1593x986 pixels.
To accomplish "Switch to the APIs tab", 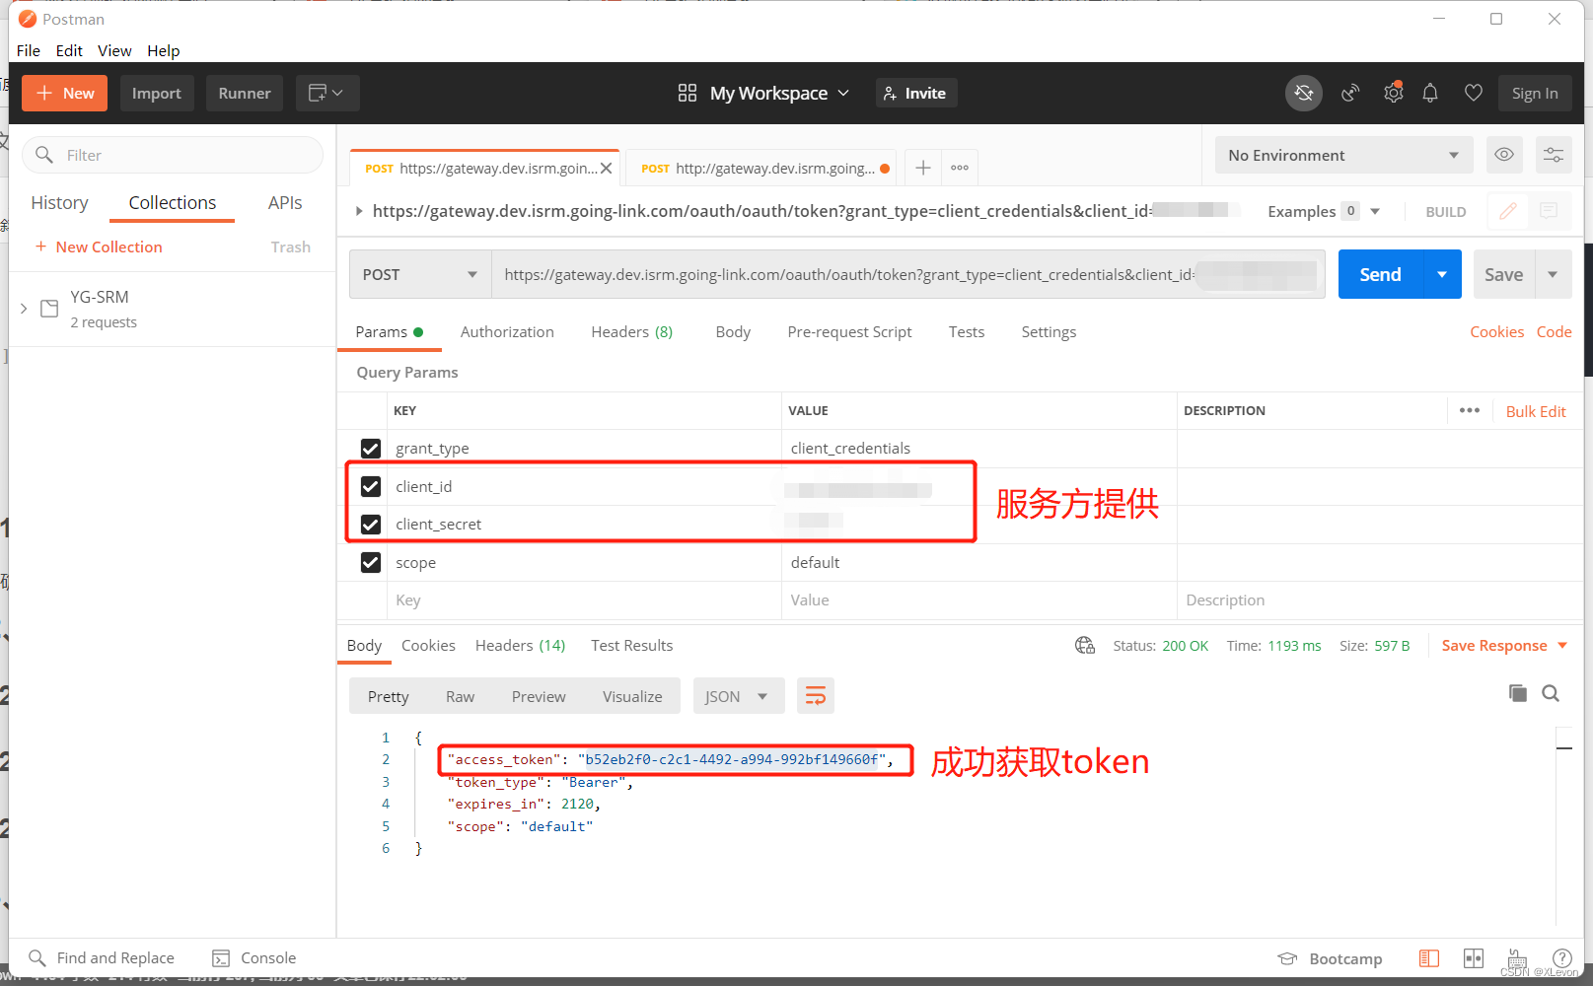I will (285, 202).
